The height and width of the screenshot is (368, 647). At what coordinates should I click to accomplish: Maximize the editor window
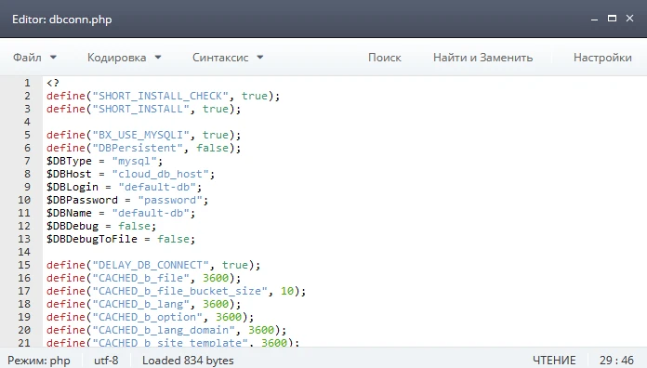point(612,19)
